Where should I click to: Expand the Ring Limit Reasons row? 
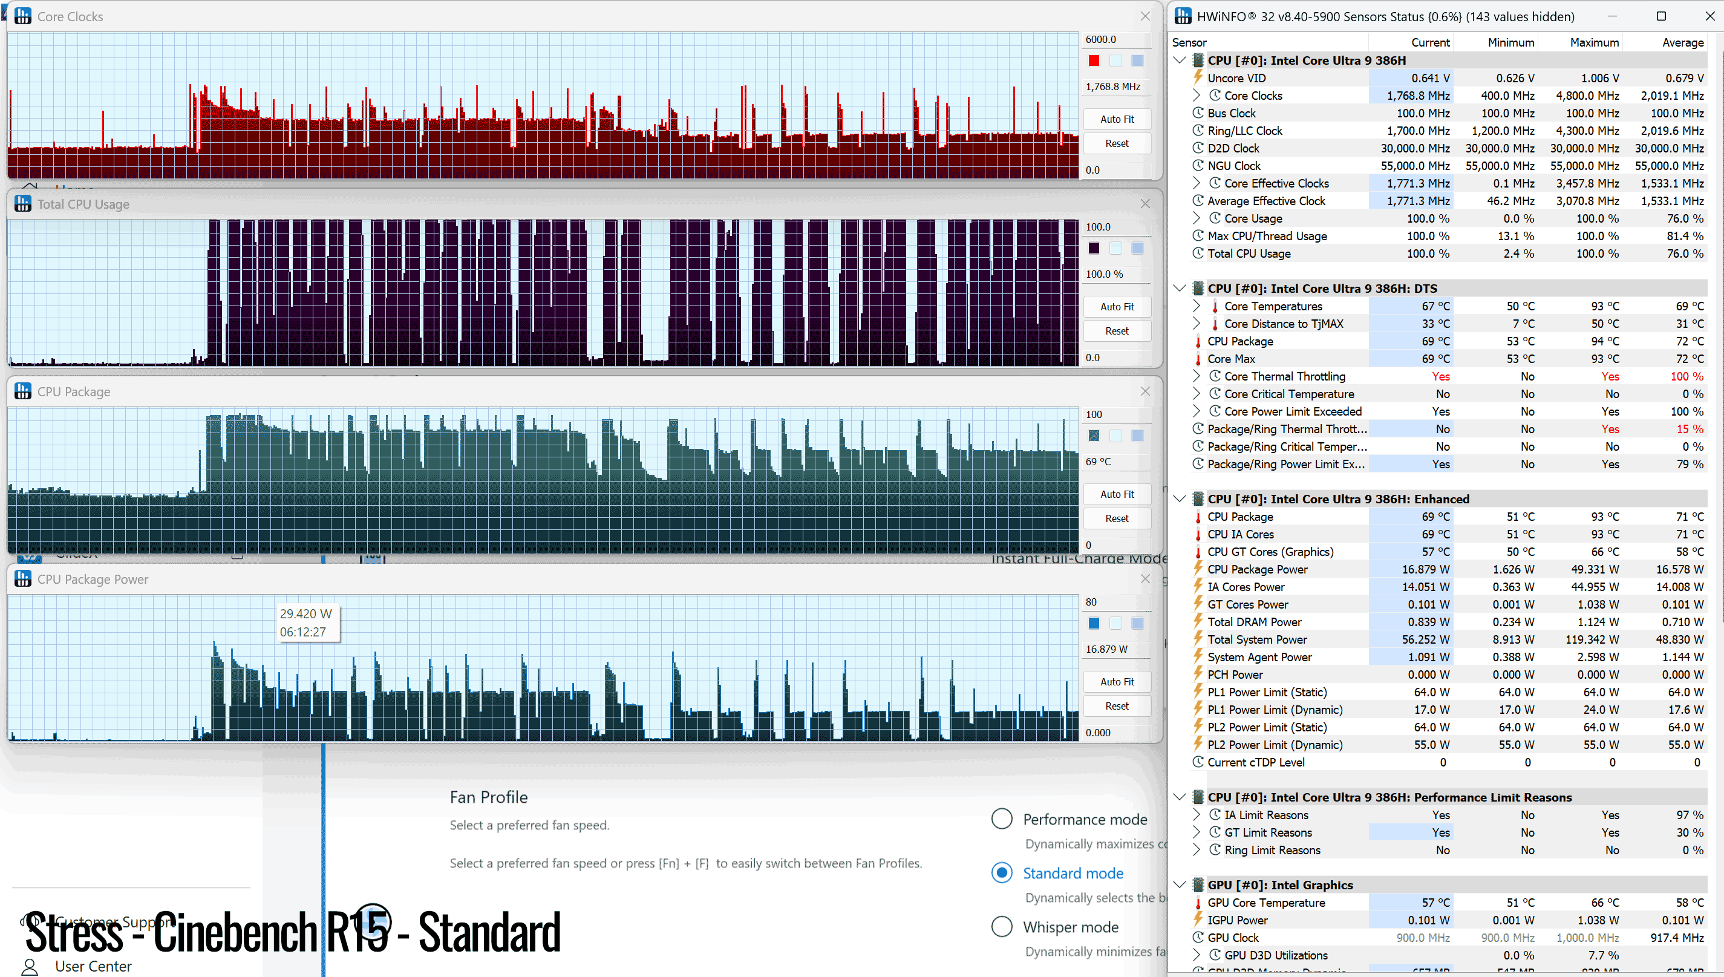[x=1197, y=849]
